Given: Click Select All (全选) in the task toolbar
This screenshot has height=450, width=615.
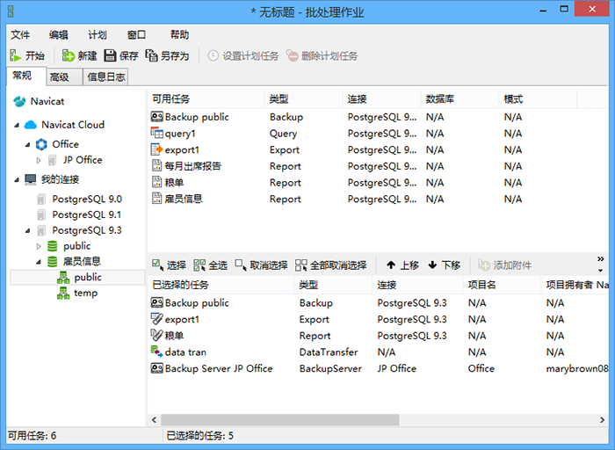Looking at the screenshot, I should pos(199,265).
